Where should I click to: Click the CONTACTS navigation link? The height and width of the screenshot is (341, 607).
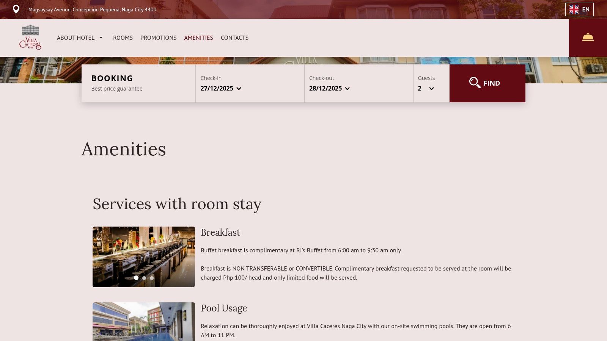(234, 38)
